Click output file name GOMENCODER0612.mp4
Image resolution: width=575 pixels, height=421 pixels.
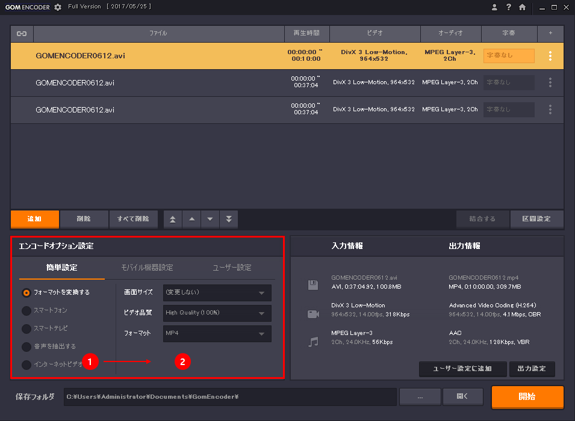coord(483,278)
